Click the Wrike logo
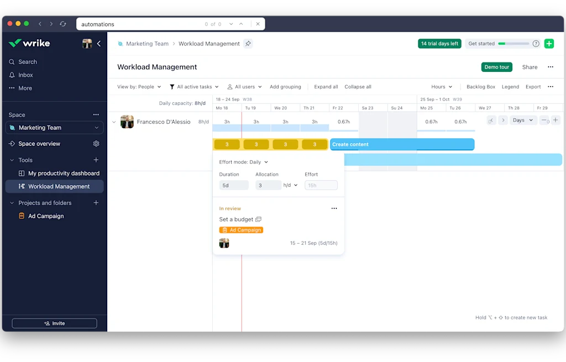The height and width of the screenshot is (362, 566). (x=29, y=43)
